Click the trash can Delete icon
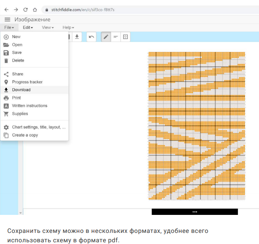 pos(6,61)
